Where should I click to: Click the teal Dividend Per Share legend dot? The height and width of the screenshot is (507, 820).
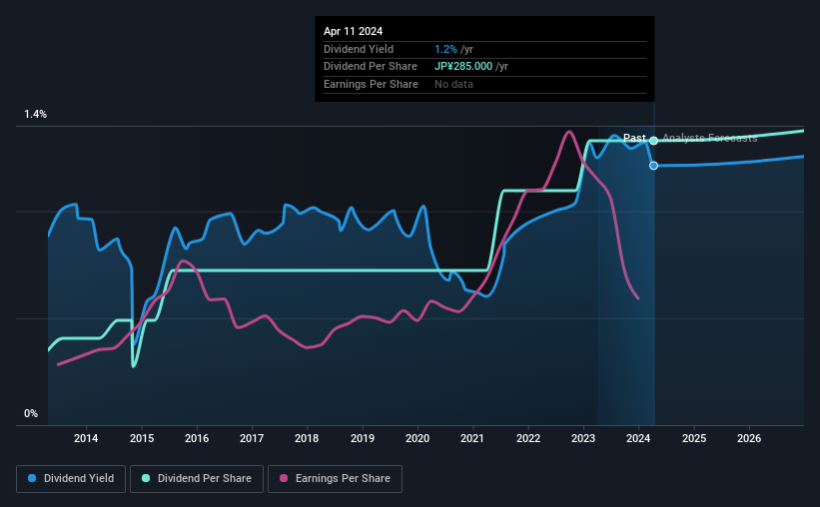(146, 478)
